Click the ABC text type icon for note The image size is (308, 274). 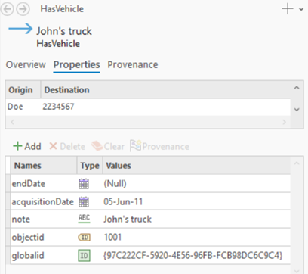pos(84,219)
